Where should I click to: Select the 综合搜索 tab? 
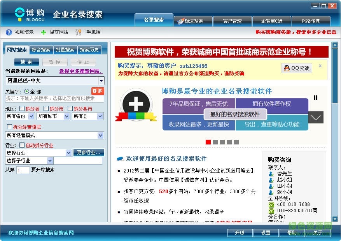(41, 50)
